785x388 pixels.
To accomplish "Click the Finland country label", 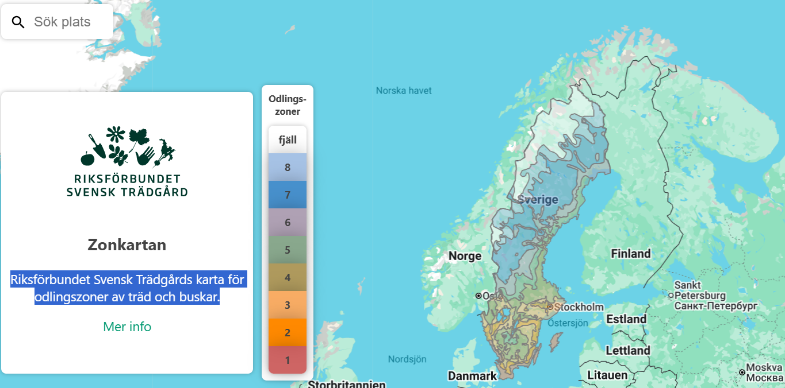I will click(630, 253).
